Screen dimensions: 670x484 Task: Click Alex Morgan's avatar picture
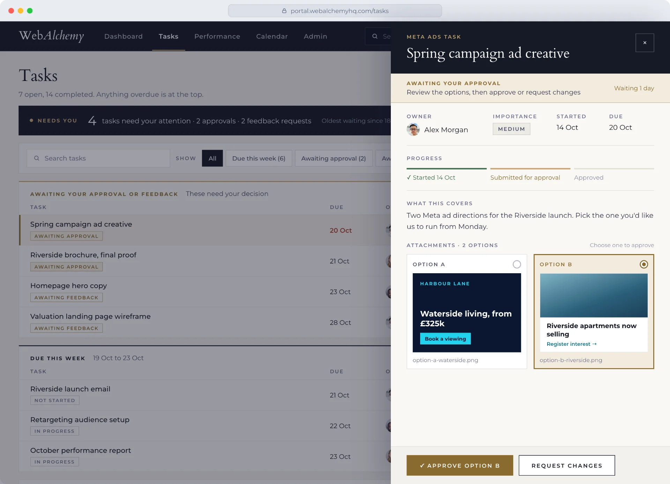click(x=413, y=129)
